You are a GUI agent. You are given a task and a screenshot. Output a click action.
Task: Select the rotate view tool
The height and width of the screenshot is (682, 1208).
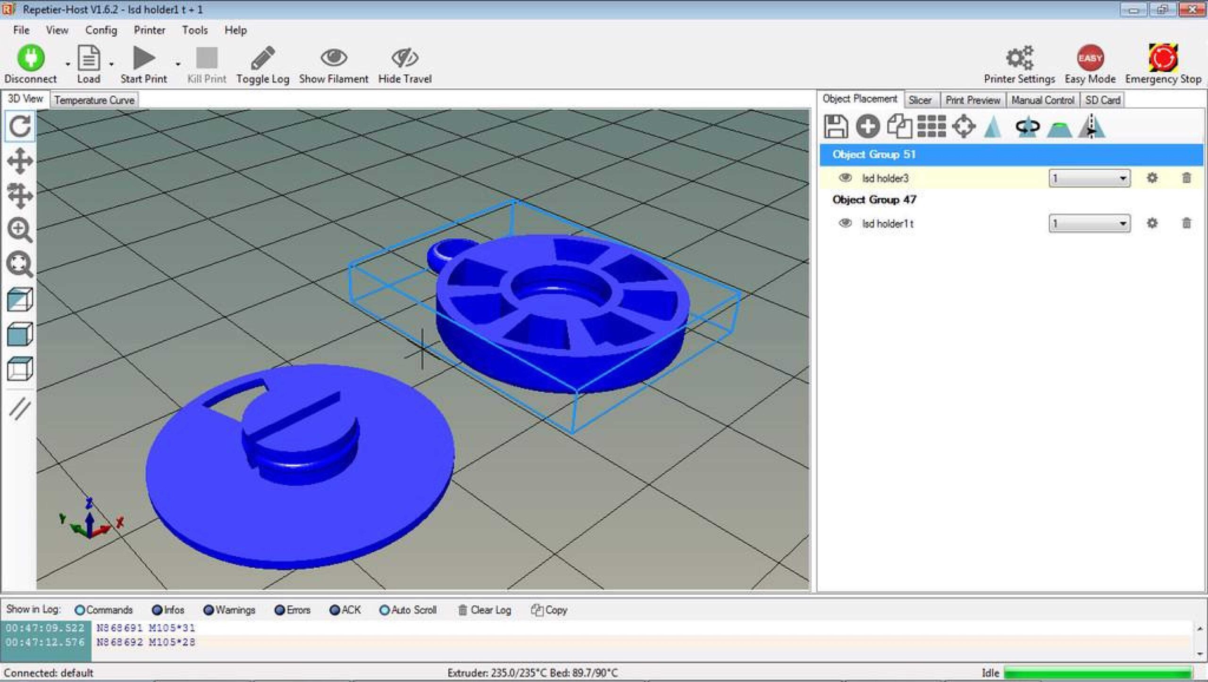pos(20,126)
